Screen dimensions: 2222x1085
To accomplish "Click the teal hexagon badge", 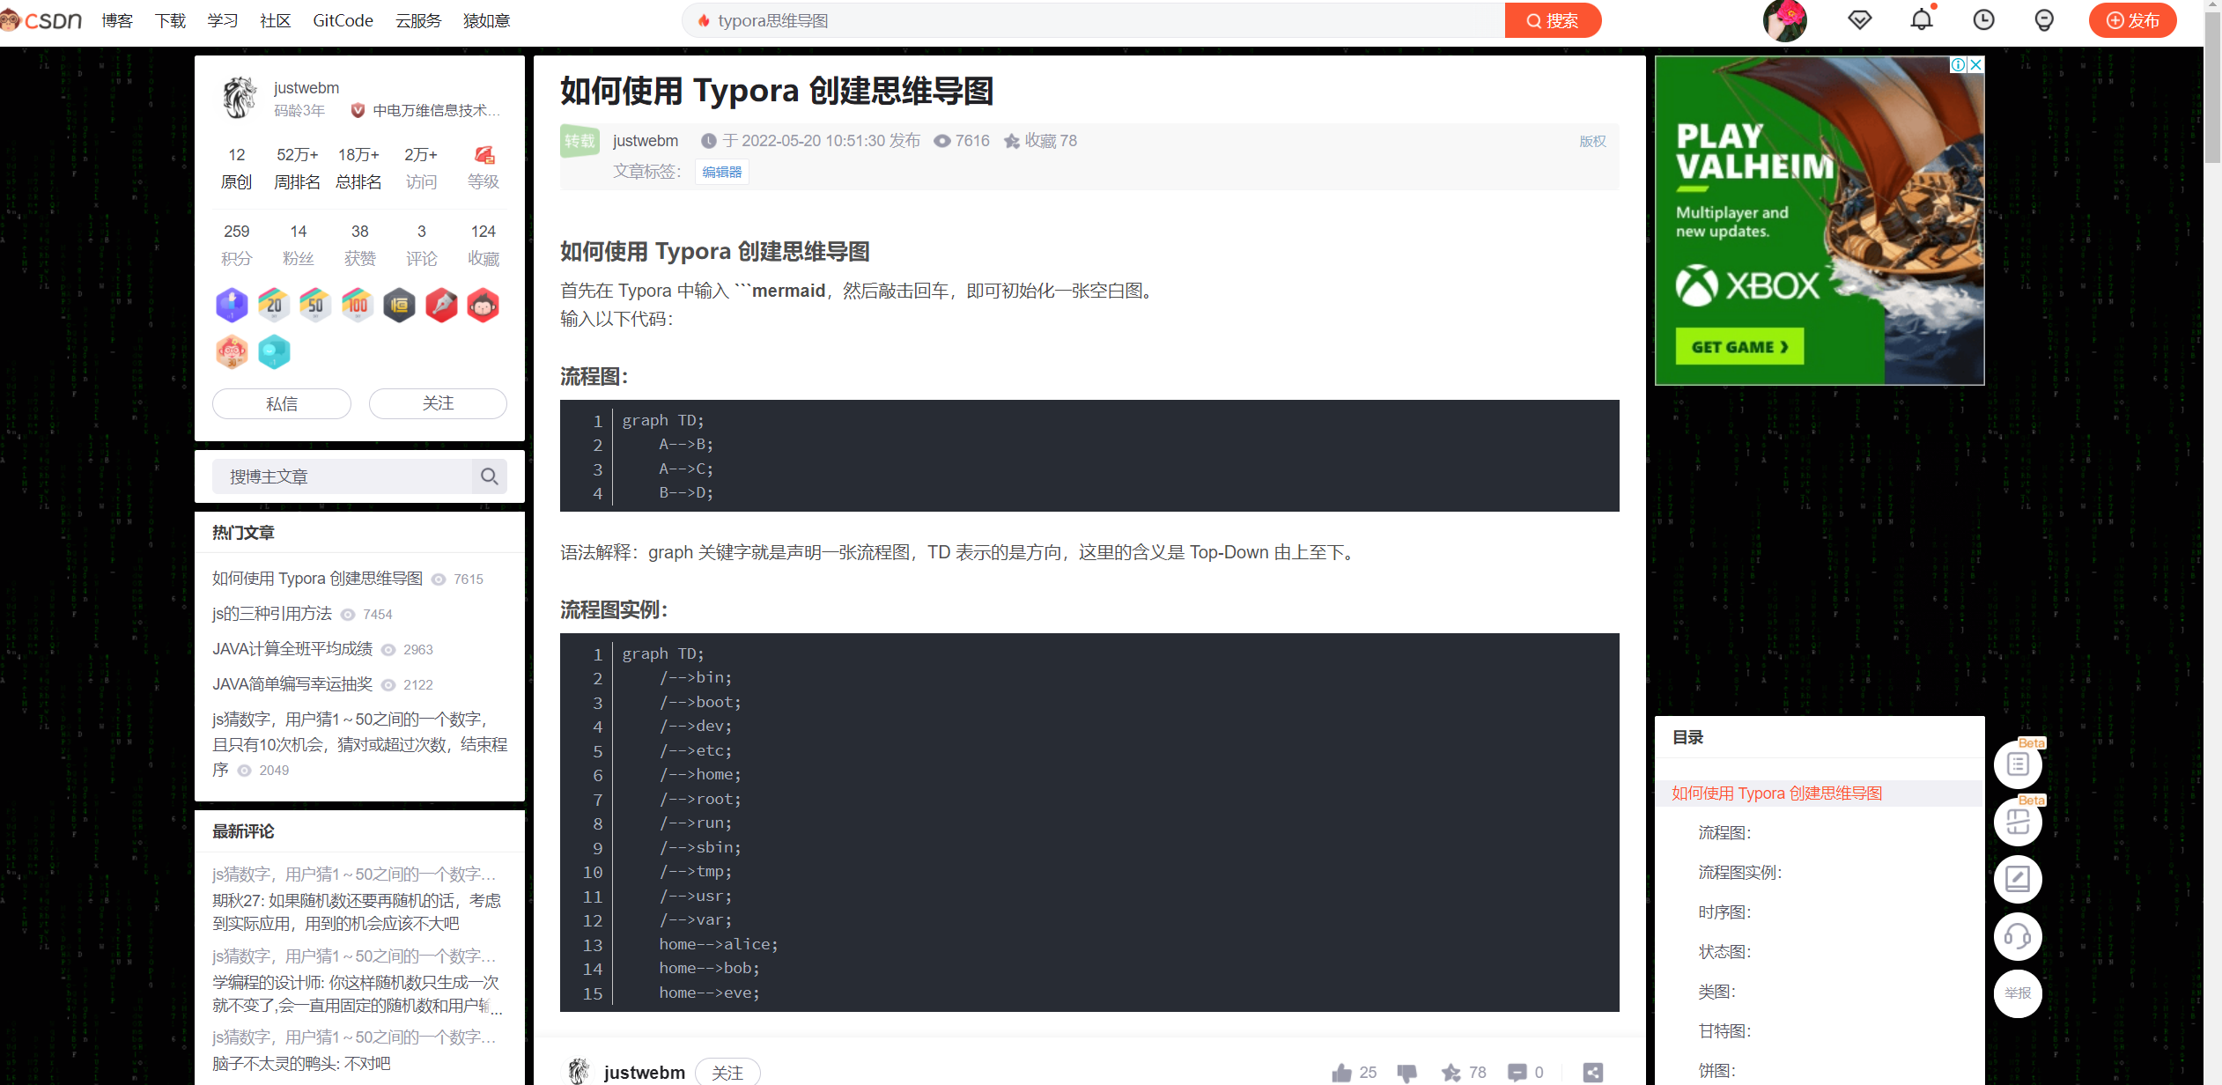I will tap(274, 351).
